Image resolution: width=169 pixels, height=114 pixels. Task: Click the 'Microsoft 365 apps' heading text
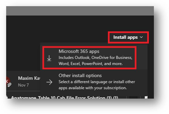[79, 52]
